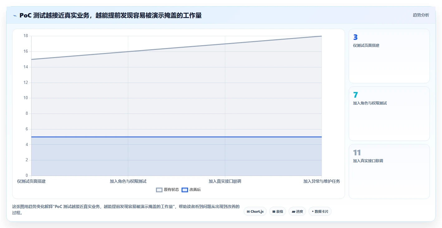This screenshot has height=228, width=442.
Task: Open the card showing 3 仅测试页面搭建
Action: (x=389, y=56)
